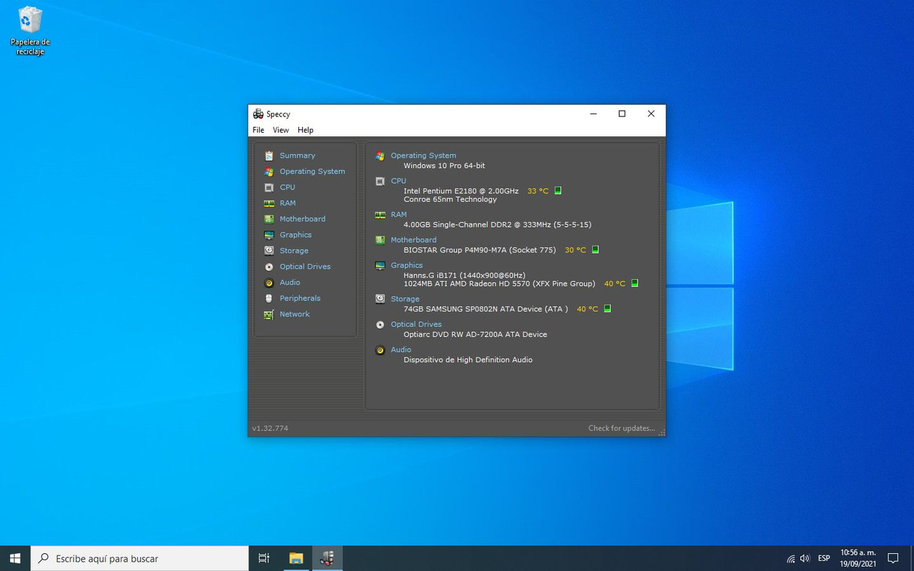Click the Network card icon in sidebar
This screenshot has height=571, width=914.
(268, 314)
